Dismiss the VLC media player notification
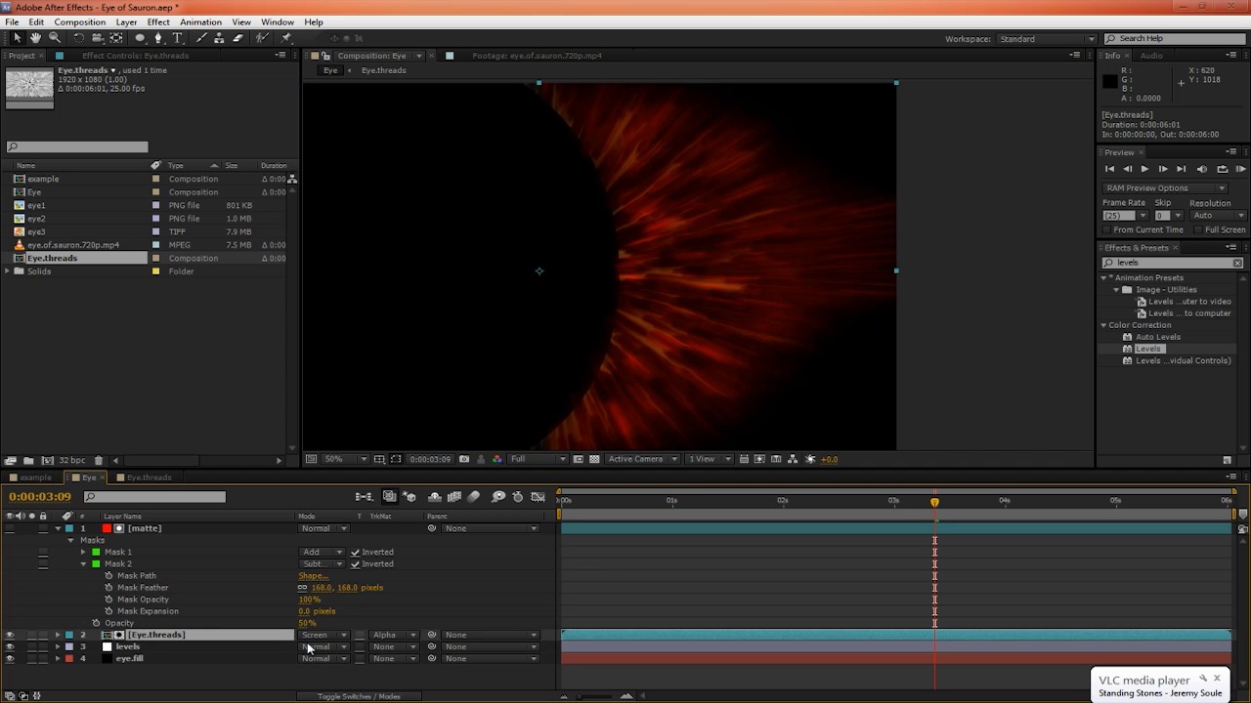The height and width of the screenshot is (703, 1251). click(1217, 679)
